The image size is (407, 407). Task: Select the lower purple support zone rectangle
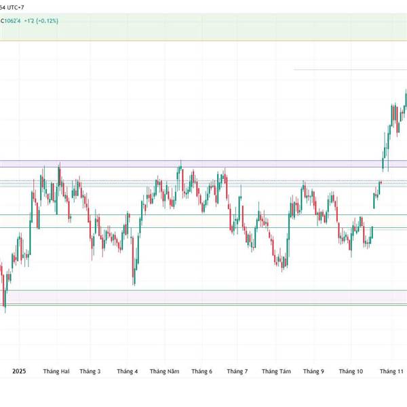[x=203, y=297]
